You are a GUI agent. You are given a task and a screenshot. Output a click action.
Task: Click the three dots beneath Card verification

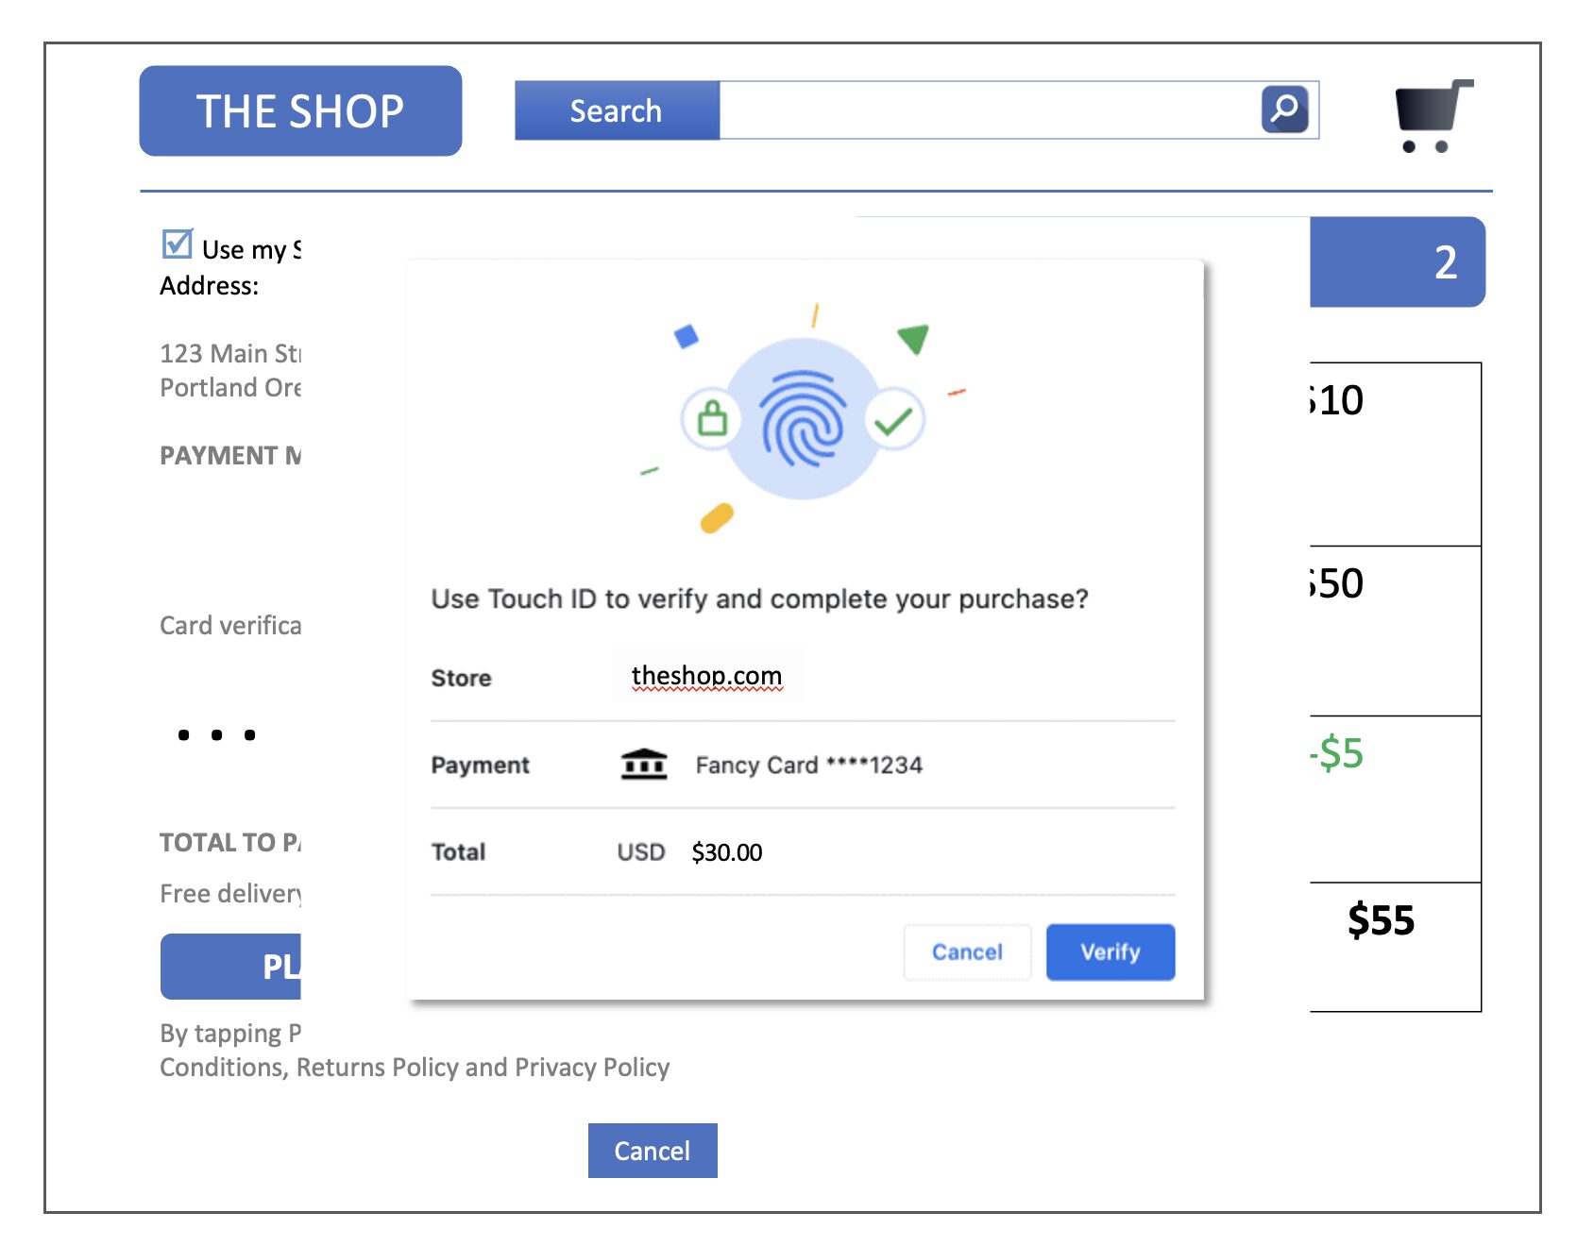click(x=217, y=734)
